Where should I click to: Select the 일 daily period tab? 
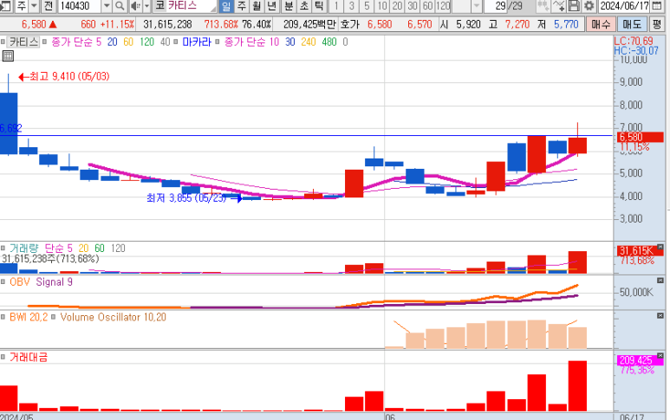pyautogui.click(x=226, y=6)
